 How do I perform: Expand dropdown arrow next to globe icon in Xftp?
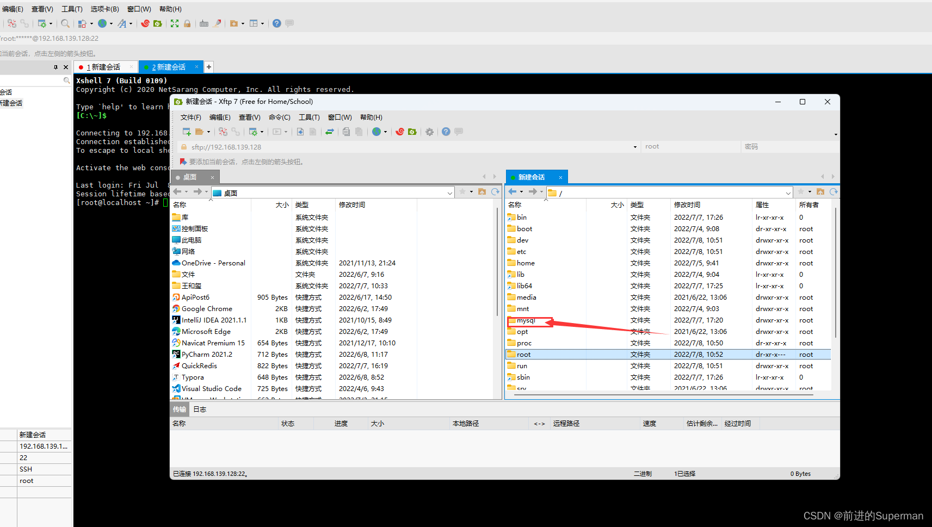(x=385, y=132)
